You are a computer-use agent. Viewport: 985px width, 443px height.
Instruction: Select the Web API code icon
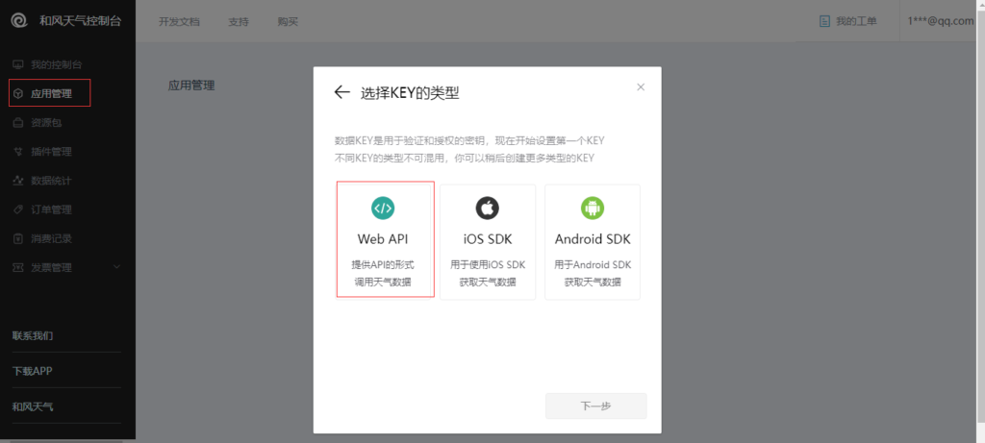coord(383,208)
